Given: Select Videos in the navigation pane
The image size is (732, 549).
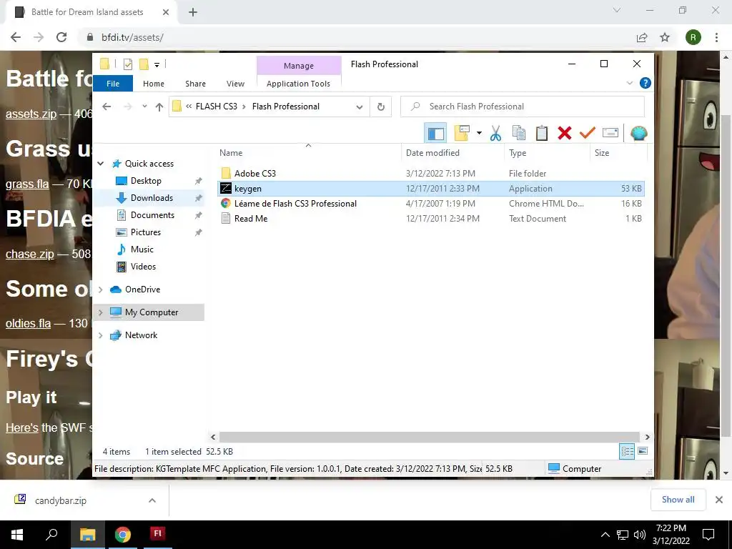Looking at the screenshot, I should coord(143,267).
